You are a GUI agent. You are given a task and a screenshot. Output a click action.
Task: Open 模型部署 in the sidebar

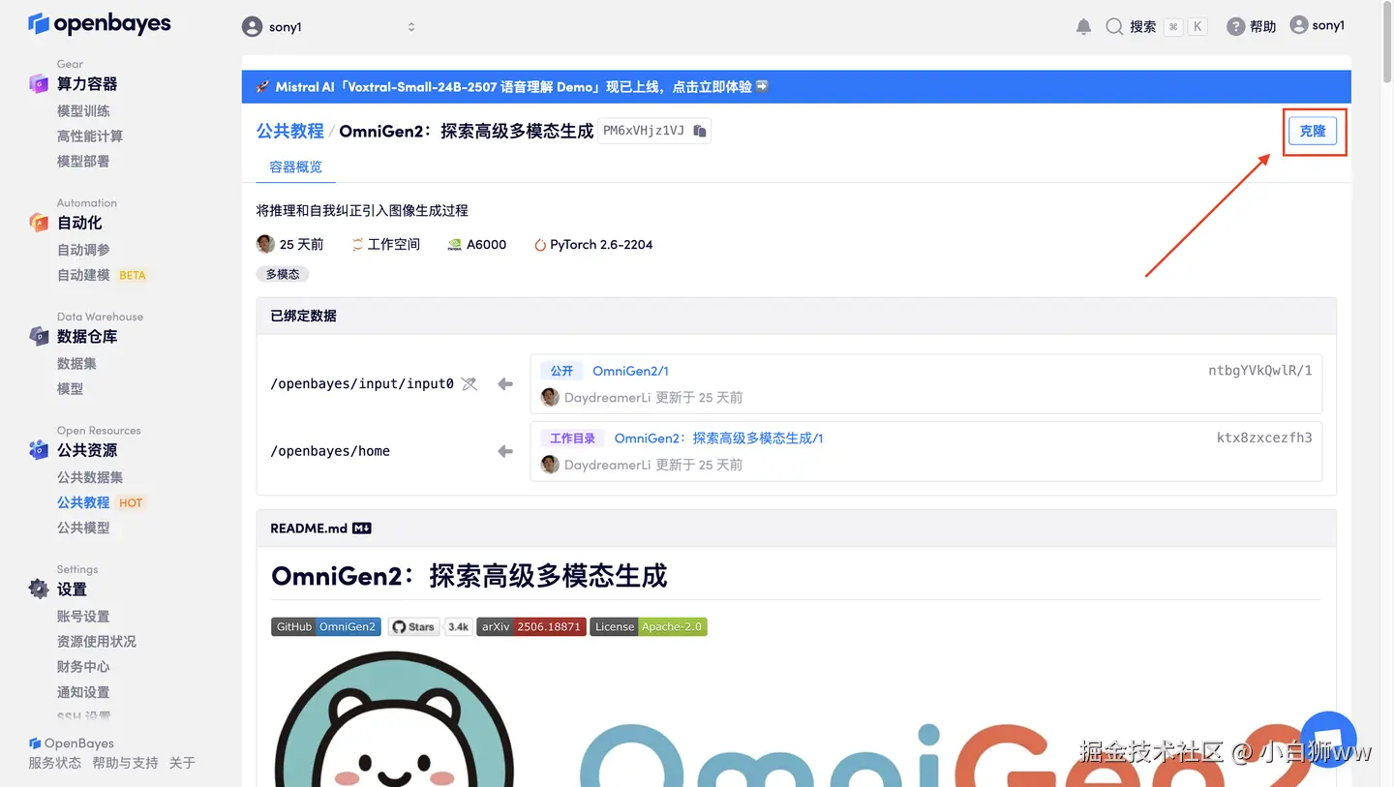(x=83, y=161)
